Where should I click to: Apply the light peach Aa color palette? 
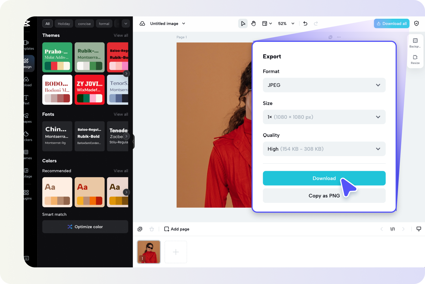point(57,192)
